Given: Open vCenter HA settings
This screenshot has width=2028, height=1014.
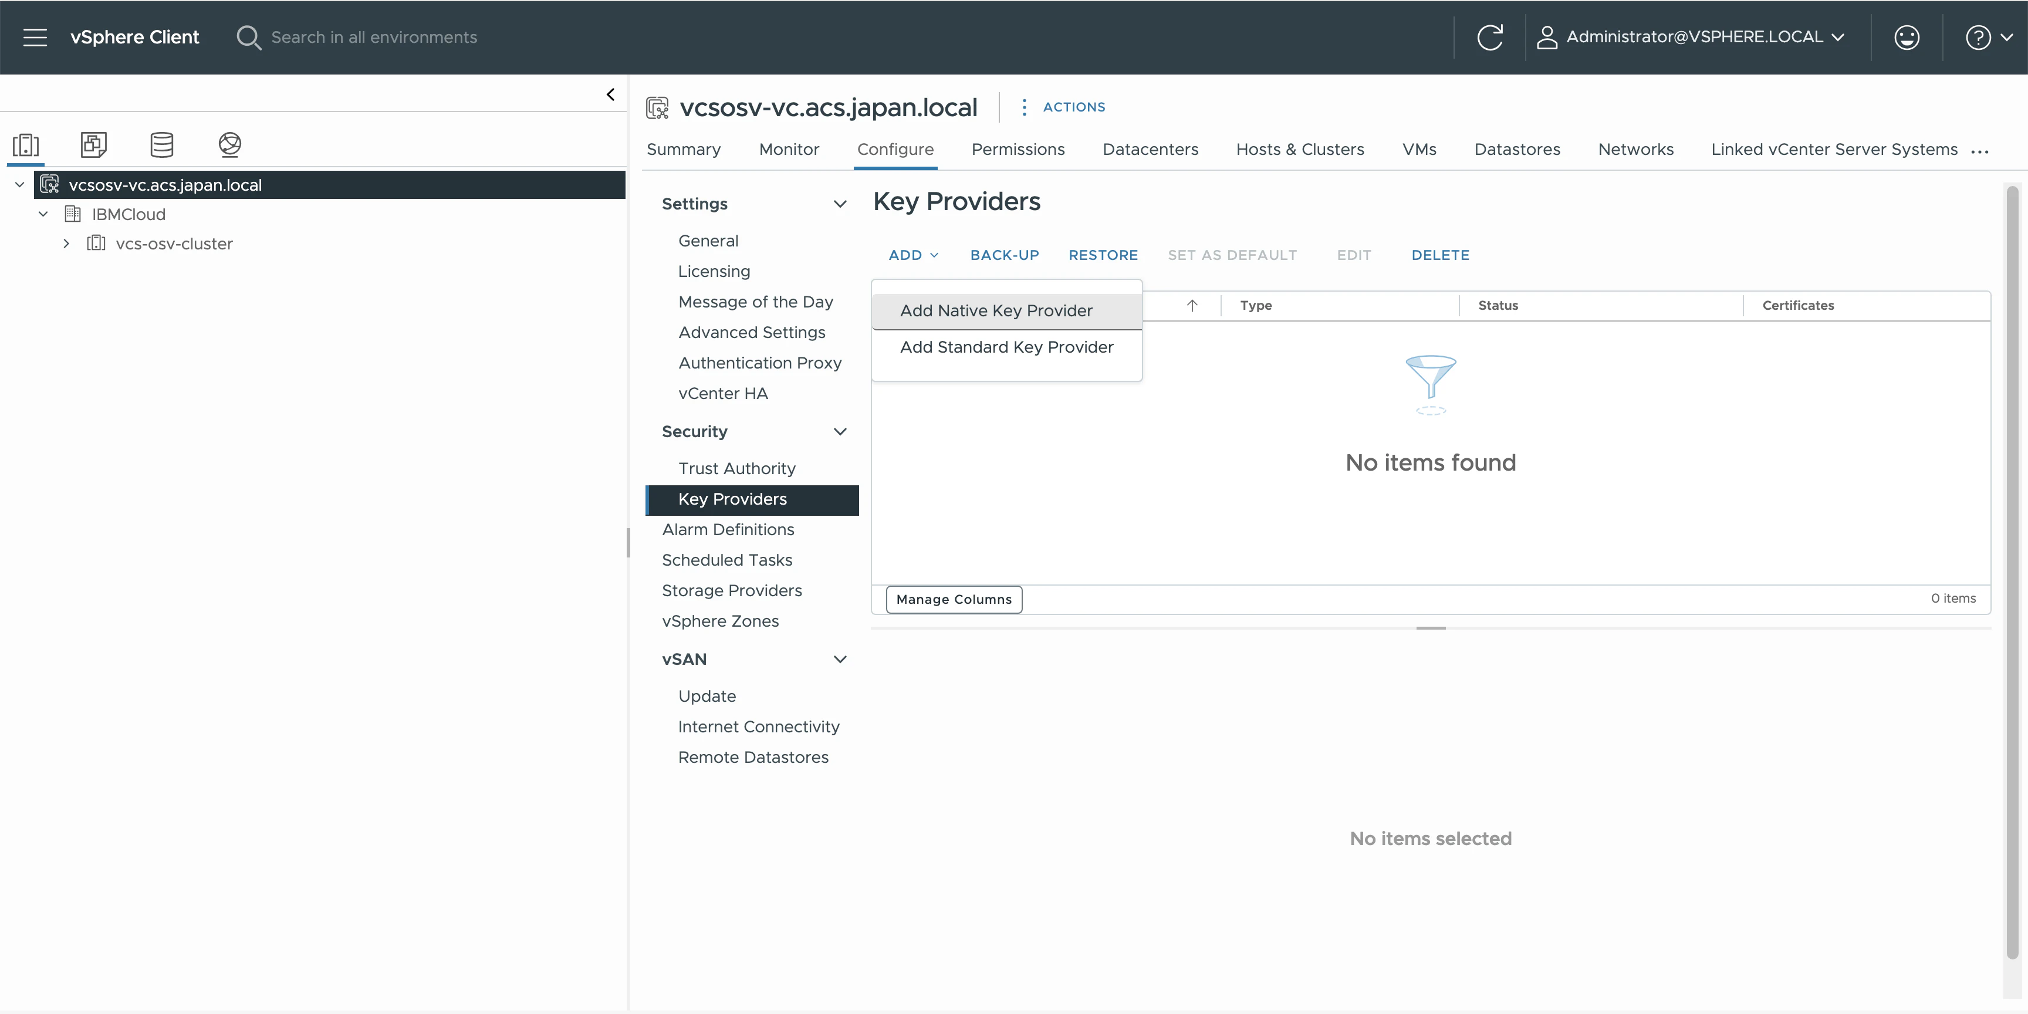Looking at the screenshot, I should point(723,394).
